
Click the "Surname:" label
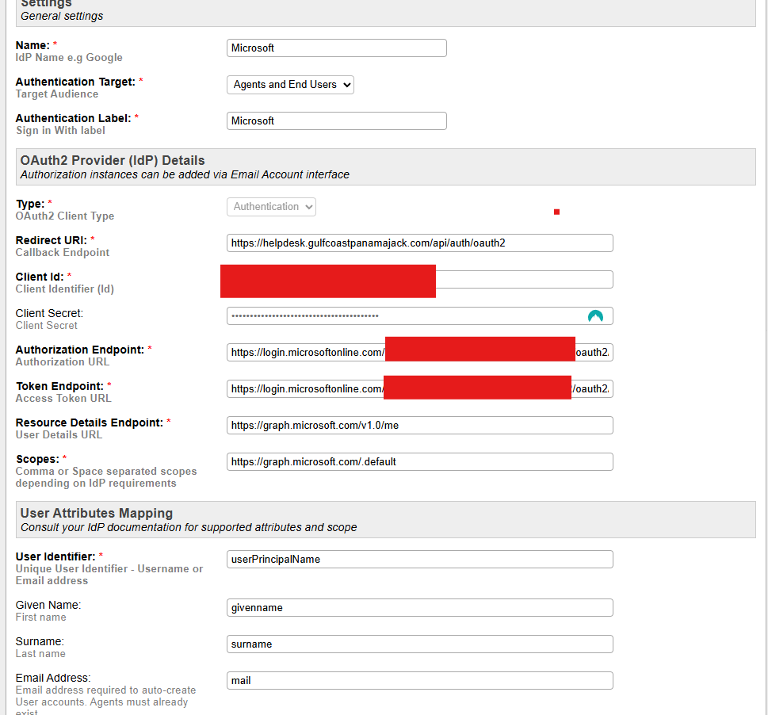point(40,641)
